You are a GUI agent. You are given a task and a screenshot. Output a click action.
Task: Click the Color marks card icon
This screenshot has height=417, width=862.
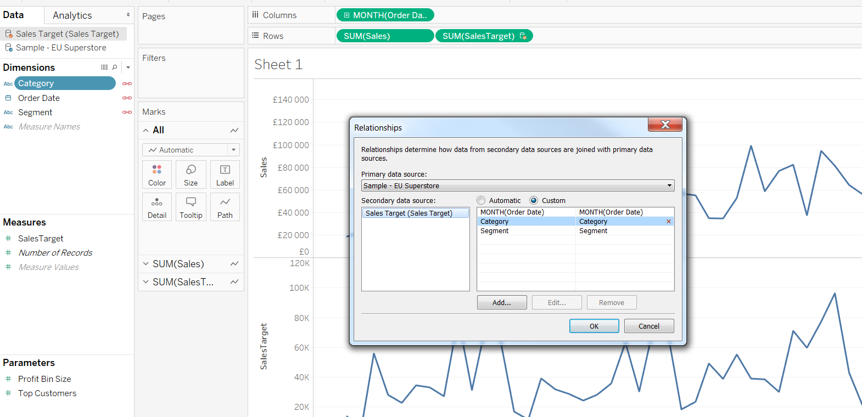(157, 174)
